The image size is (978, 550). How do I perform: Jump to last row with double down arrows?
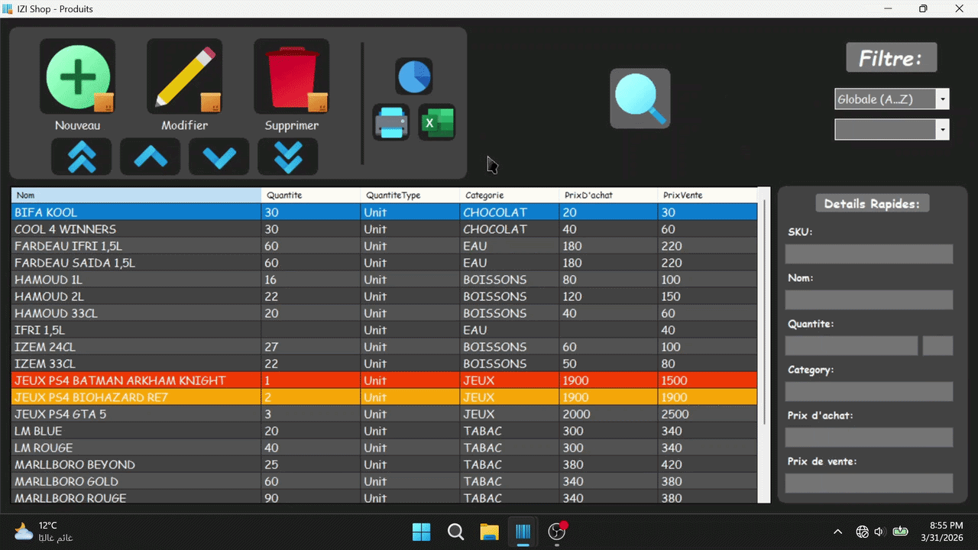[x=288, y=157]
